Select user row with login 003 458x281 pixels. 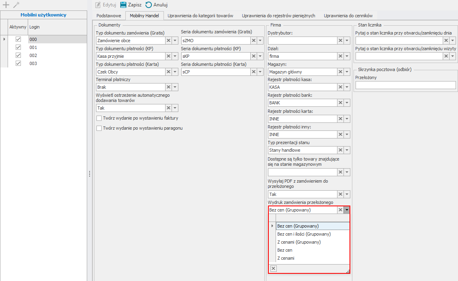point(33,63)
